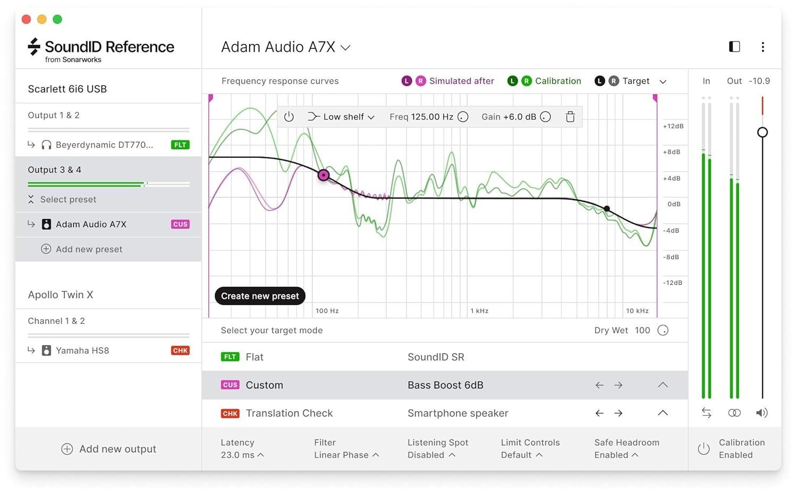Viewport: 797px width, 494px height.
Task: Toggle left channel Calibration curve
Action: pos(512,81)
